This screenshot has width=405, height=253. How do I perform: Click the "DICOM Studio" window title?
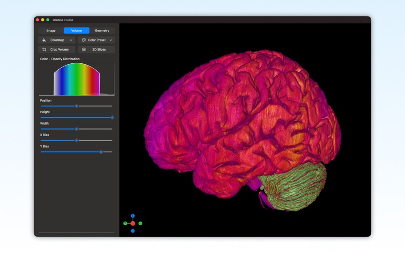tap(63, 20)
